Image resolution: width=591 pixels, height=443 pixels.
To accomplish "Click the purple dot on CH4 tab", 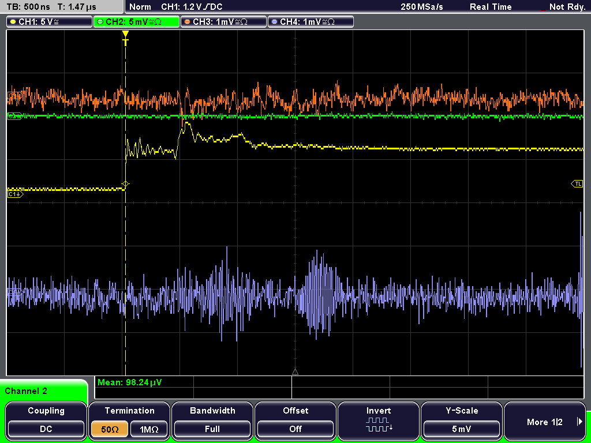I will pos(274,22).
